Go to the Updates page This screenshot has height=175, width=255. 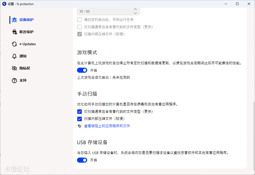point(28,44)
